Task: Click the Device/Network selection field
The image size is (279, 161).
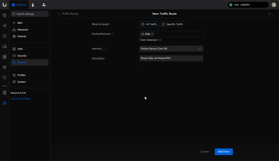Action: click(171, 34)
